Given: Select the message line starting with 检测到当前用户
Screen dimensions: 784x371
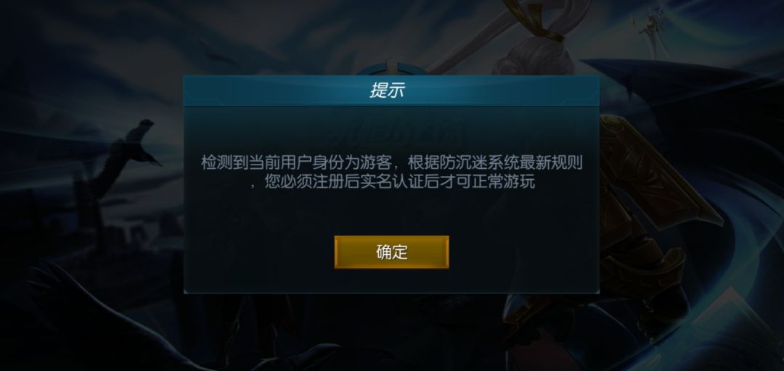Looking at the screenshot, I should coord(391,163).
